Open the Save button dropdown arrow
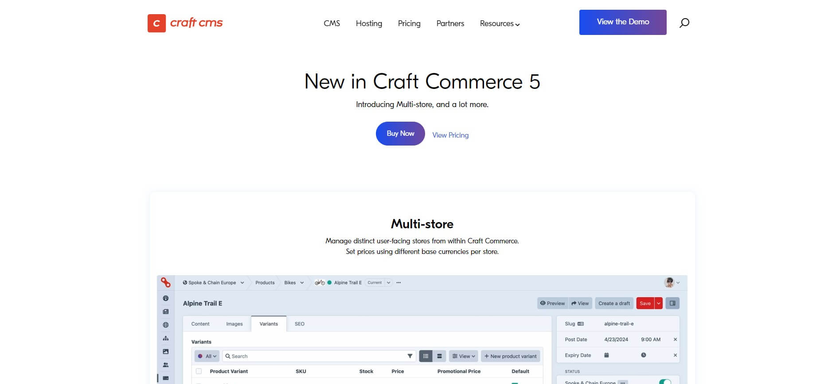This screenshot has height=384, width=840. coord(659,303)
